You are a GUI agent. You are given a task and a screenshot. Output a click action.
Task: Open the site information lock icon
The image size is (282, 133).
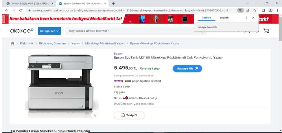29,10
